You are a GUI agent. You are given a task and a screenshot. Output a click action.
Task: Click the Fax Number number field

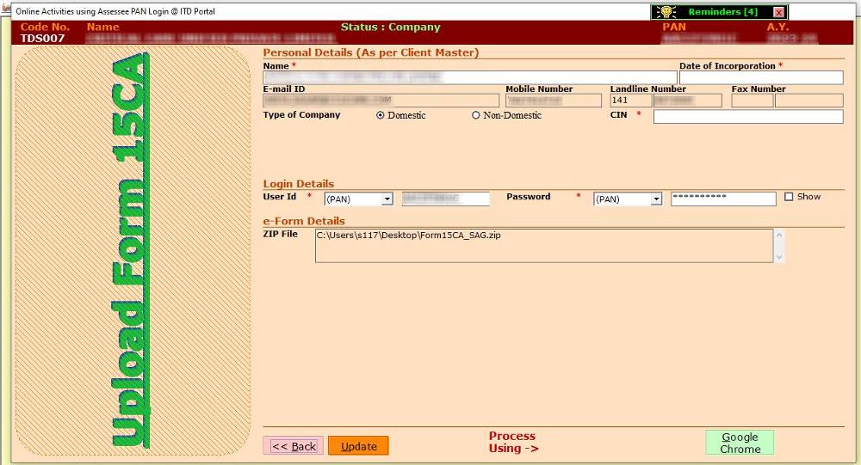pyautogui.click(x=808, y=101)
